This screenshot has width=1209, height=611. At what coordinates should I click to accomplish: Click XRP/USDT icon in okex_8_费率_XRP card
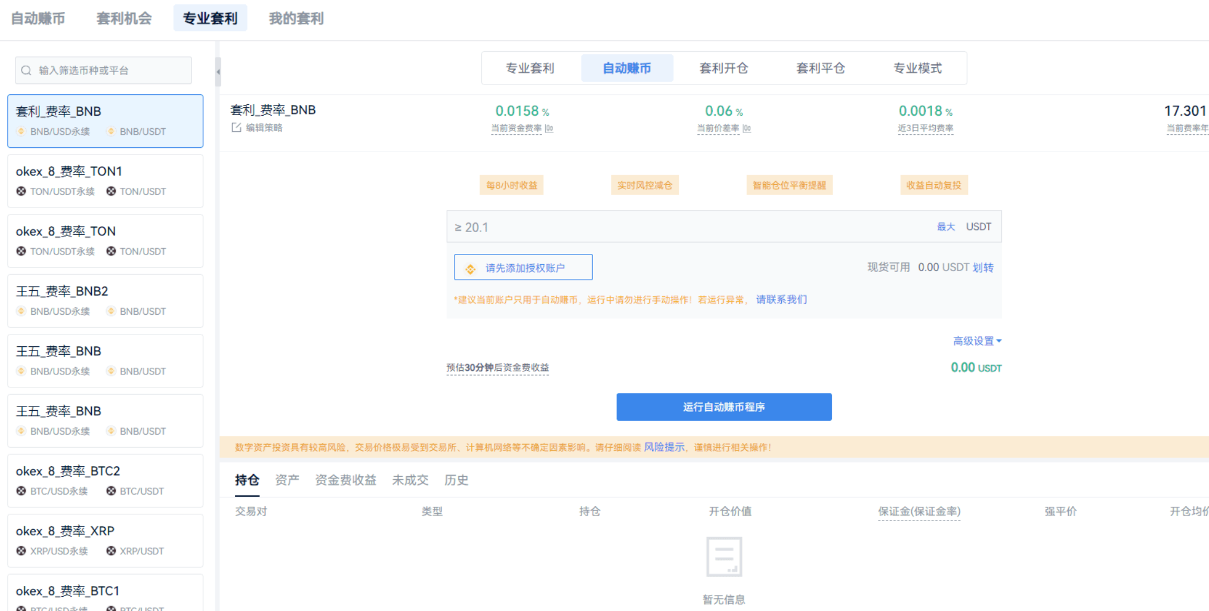(x=111, y=551)
